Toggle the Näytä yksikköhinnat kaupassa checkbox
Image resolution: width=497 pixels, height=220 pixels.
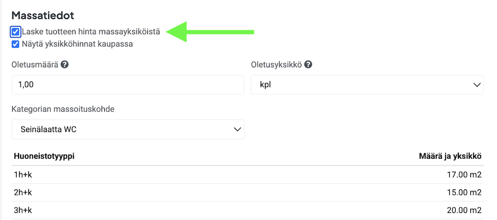tap(16, 44)
